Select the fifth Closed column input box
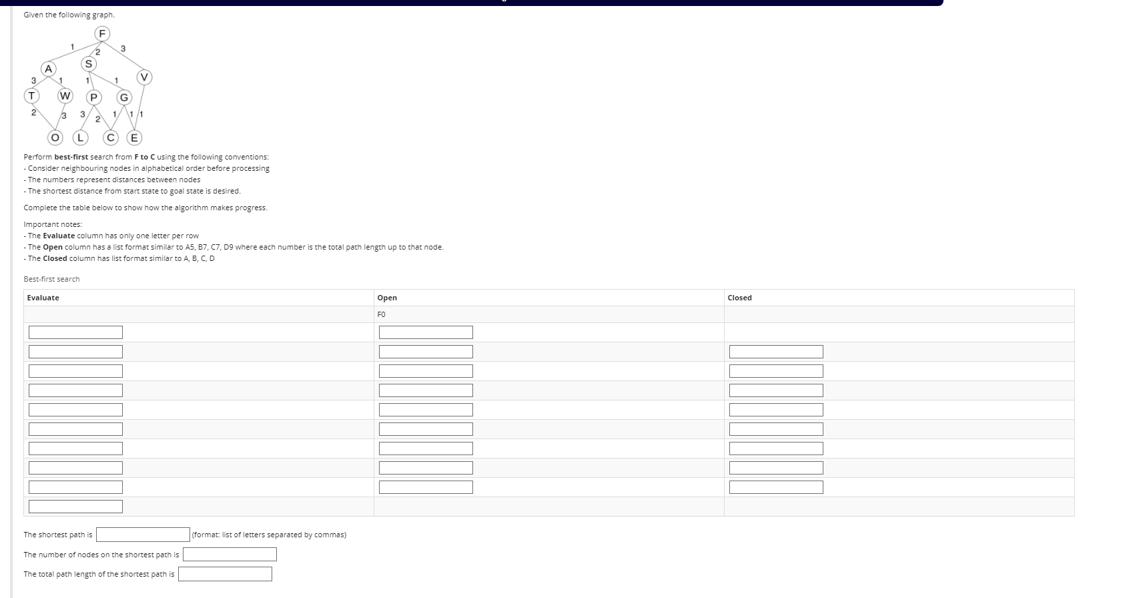This screenshot has height=598, width=1121. [776, 429]
